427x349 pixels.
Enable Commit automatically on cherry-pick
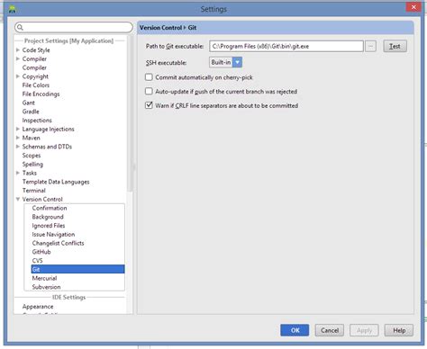(x=149, y=77)
